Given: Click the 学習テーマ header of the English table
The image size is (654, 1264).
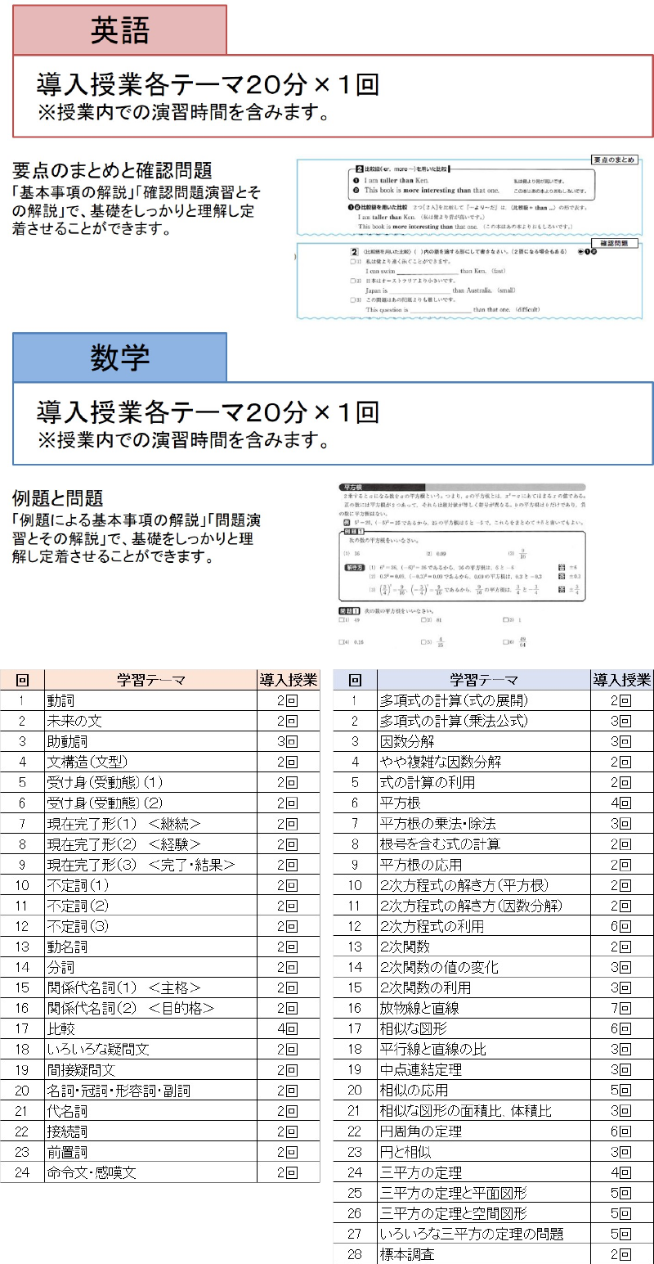Looking at the screenshot, I should coord(150,680).
